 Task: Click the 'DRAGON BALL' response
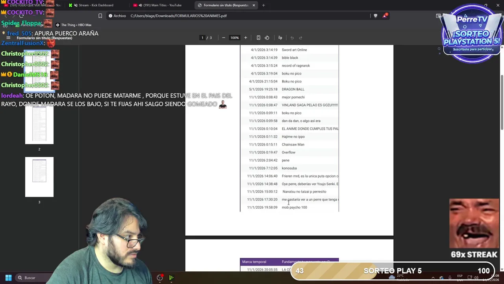point(293,90)
